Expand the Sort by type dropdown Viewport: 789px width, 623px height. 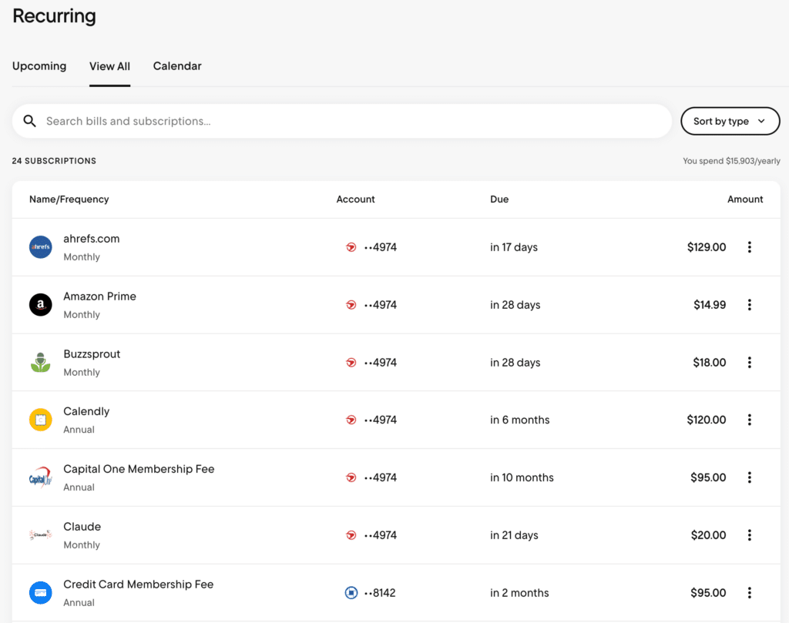(x=730, y=121)
